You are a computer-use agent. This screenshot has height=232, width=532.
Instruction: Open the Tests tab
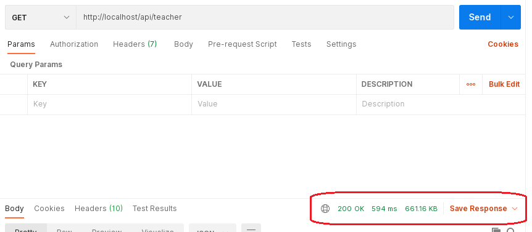point(301,44)
